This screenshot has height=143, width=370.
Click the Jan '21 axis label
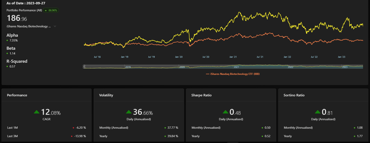(x=233, y=57)
